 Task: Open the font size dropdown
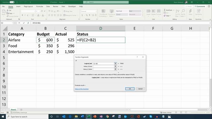pyautogui.click(x=40, y=11)
